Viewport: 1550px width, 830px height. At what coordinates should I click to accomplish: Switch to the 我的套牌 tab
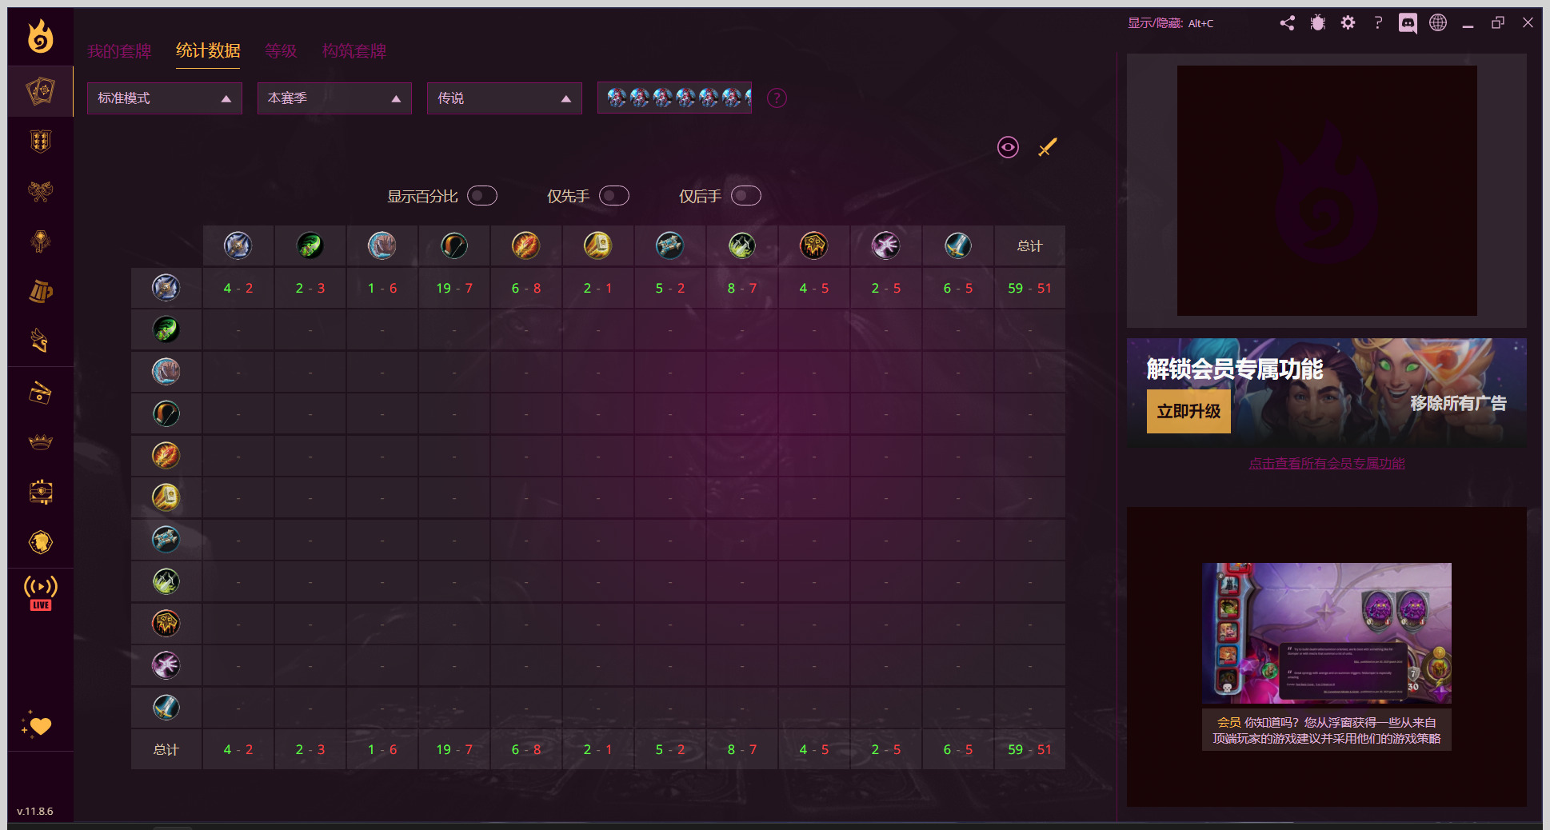119,51
